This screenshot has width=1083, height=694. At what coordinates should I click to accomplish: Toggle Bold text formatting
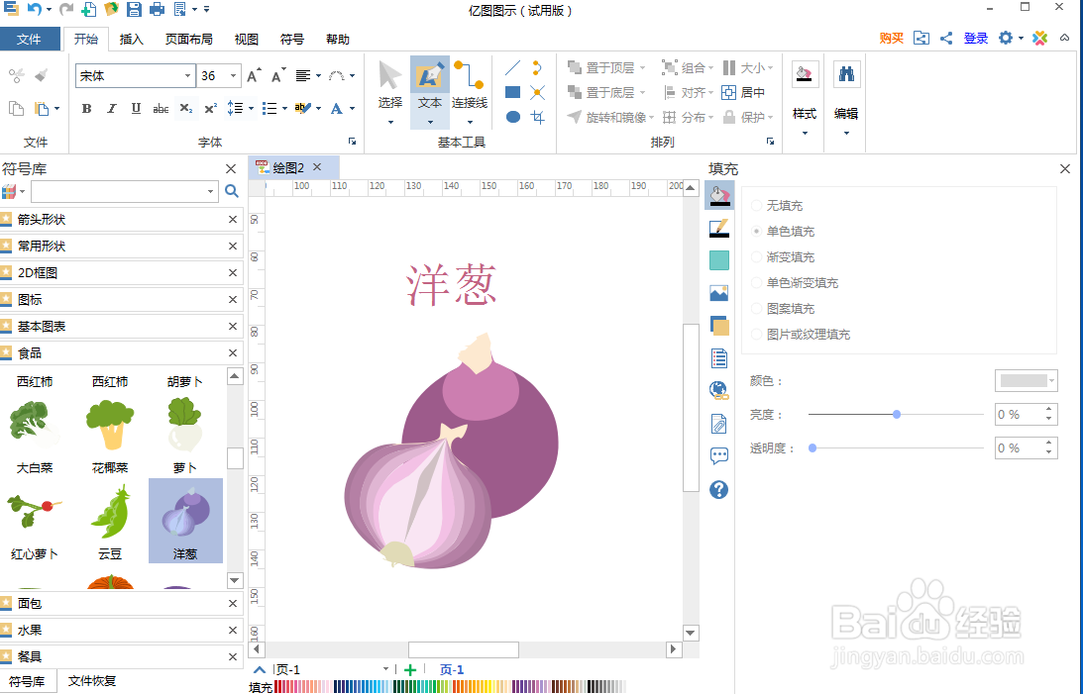(86, 108)
